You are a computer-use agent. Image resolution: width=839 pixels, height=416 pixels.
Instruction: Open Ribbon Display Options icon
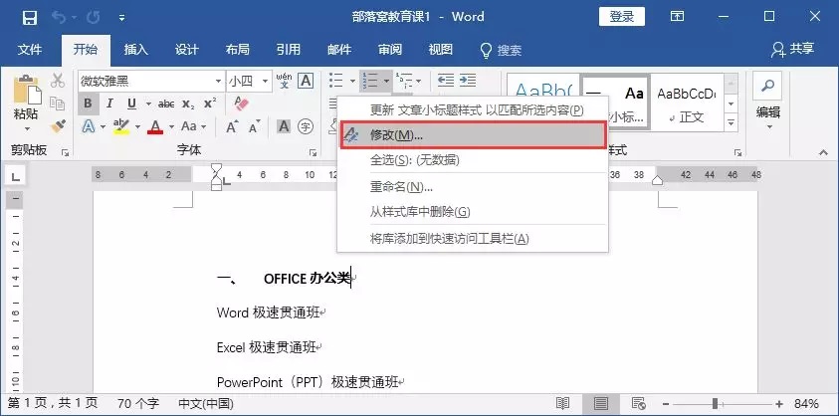coord(677,17)
